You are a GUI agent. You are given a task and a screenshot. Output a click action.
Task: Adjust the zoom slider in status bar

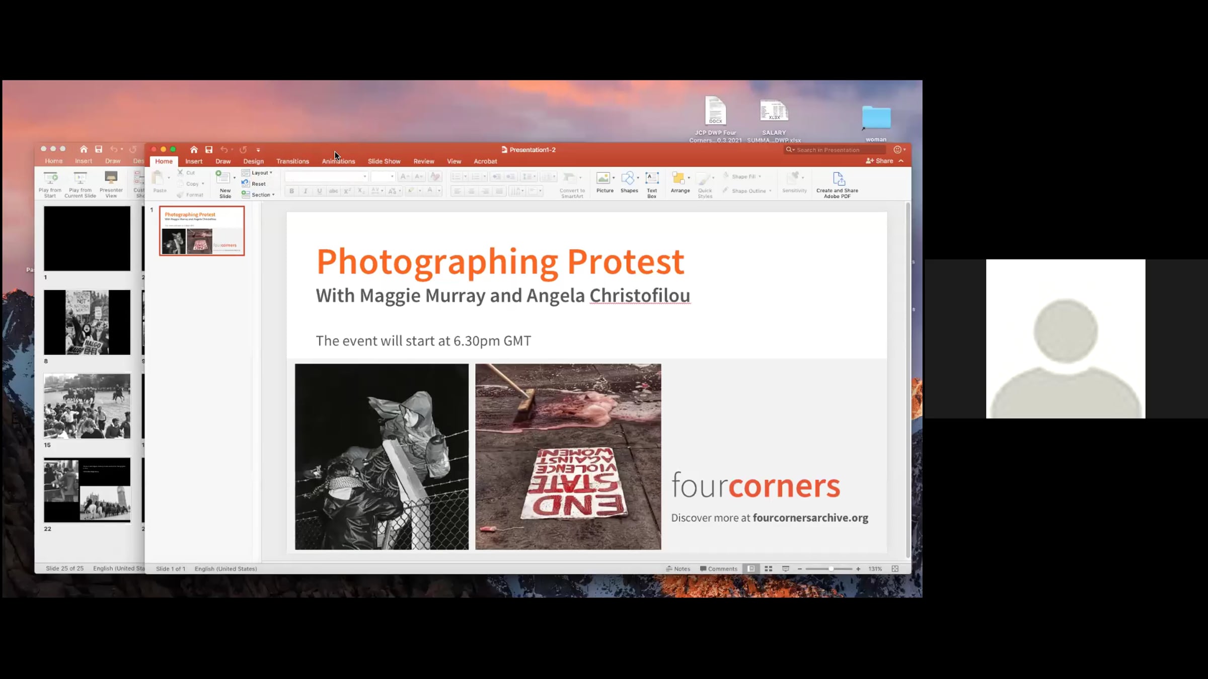pos(831,569)
